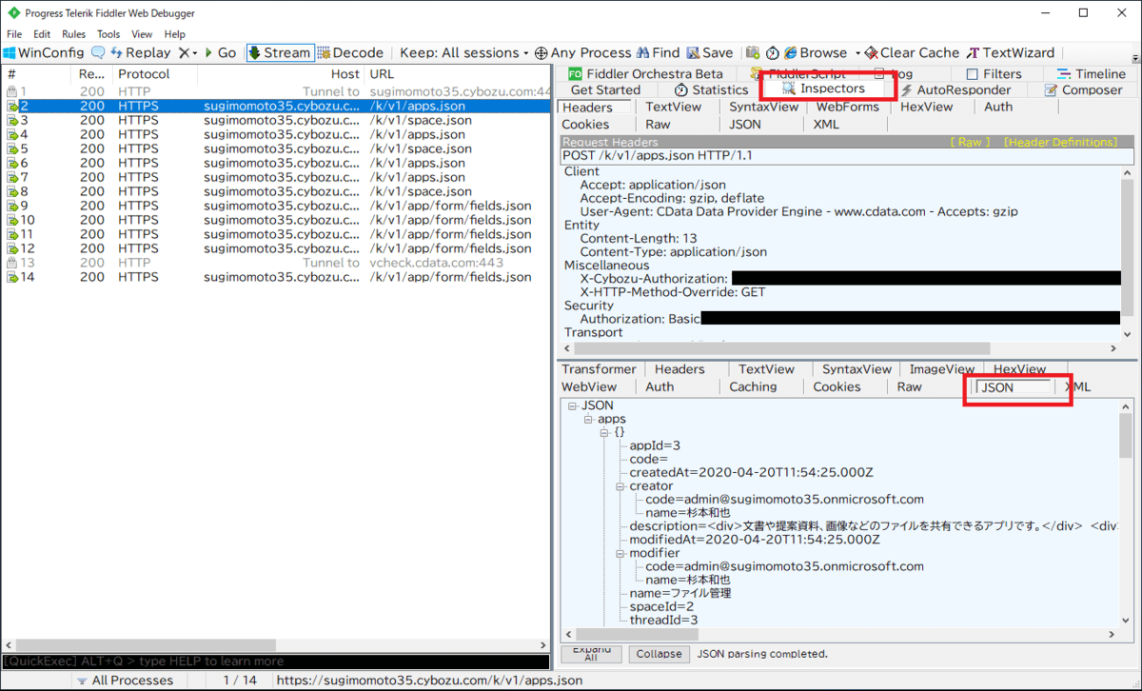
Task: Toggle All Processes filter in status bar
Action: [x=126, y=681]
